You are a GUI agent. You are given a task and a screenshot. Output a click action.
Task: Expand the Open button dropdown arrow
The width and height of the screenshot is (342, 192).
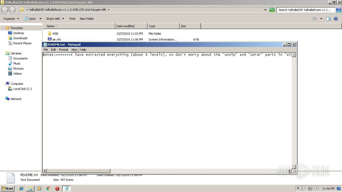tap(40, 19)
